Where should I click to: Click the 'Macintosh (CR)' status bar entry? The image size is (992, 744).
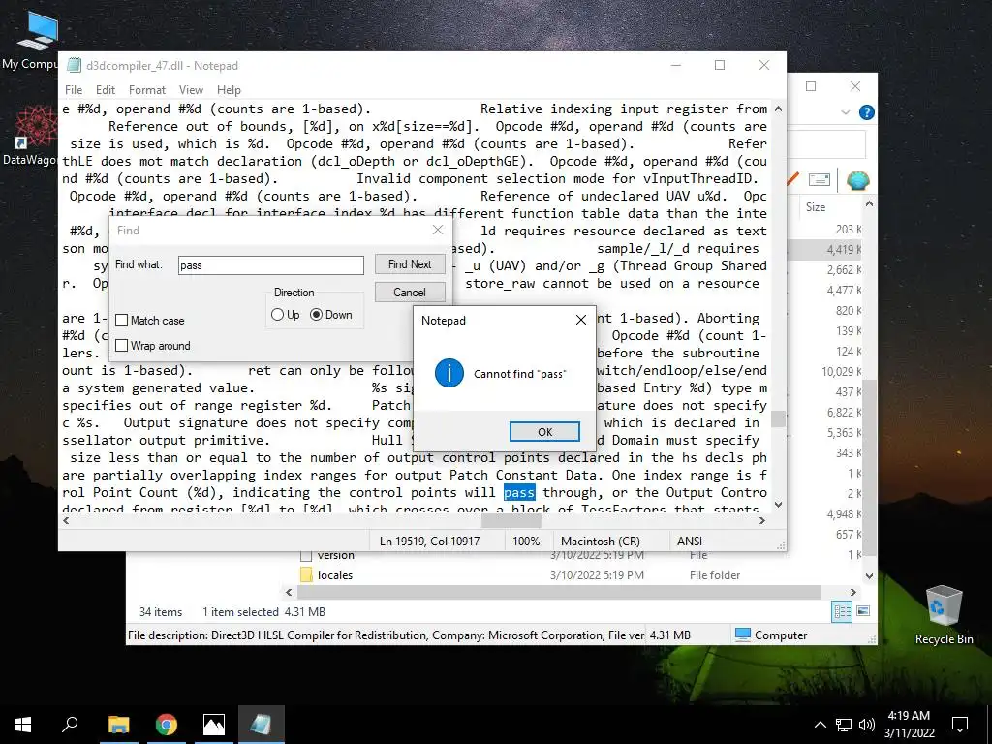click(x=601, y=541)
